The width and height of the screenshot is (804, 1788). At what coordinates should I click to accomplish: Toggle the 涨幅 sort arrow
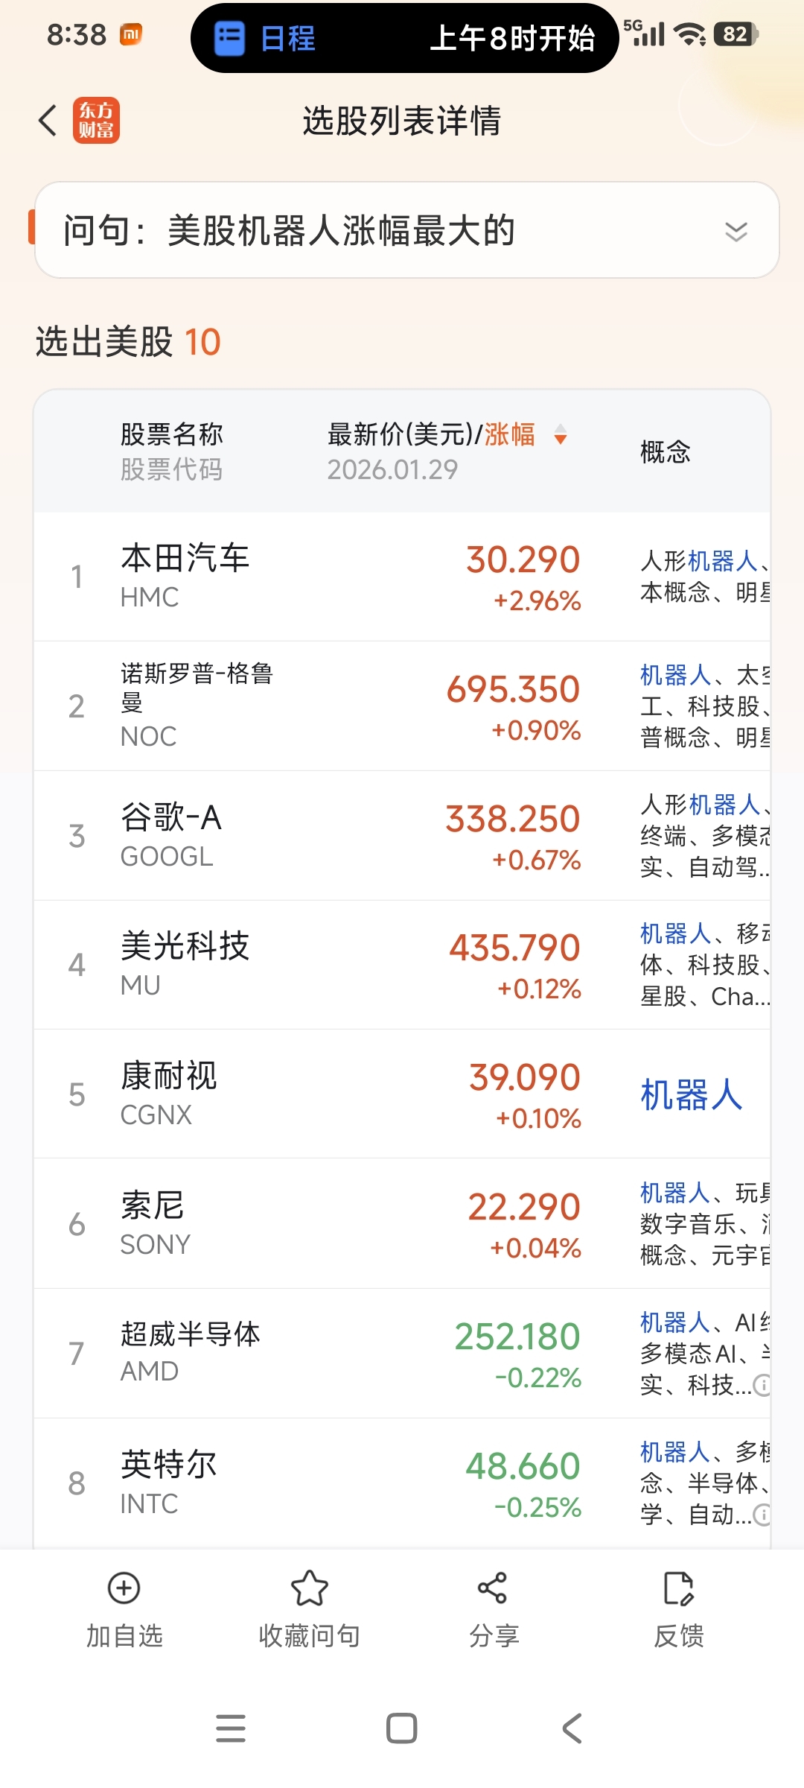(561, 434)
